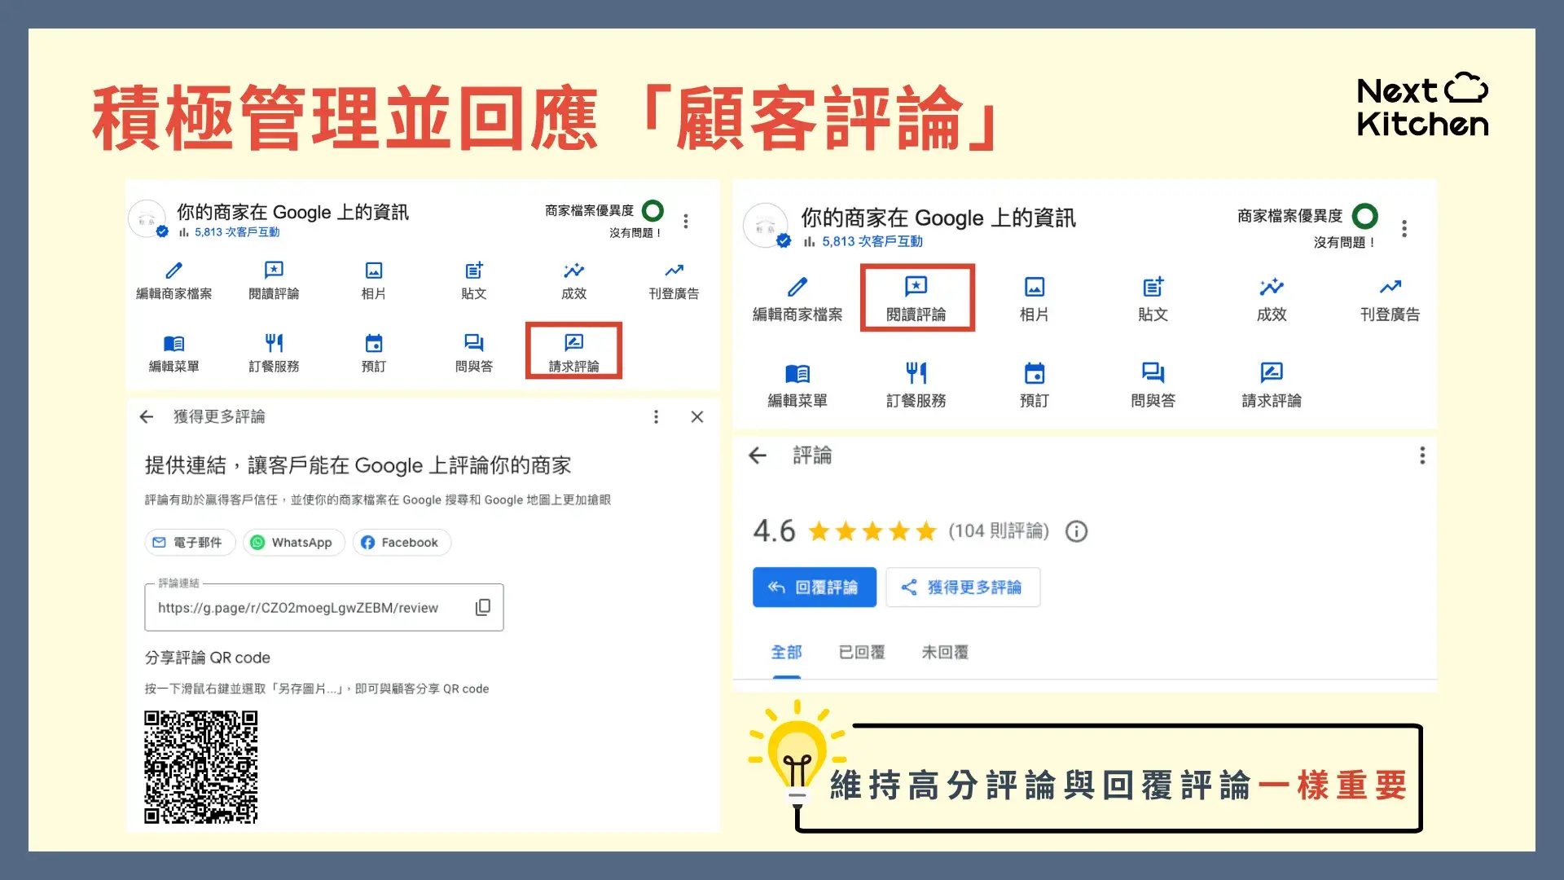The width and height of the screenshot is (1564, 880).
Task: Open the overflow menu beside 商家檔案優異度
Action: pos(686,221)
